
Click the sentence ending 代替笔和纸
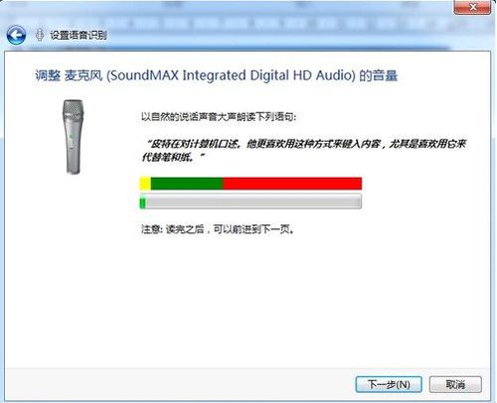coord(173,157)
